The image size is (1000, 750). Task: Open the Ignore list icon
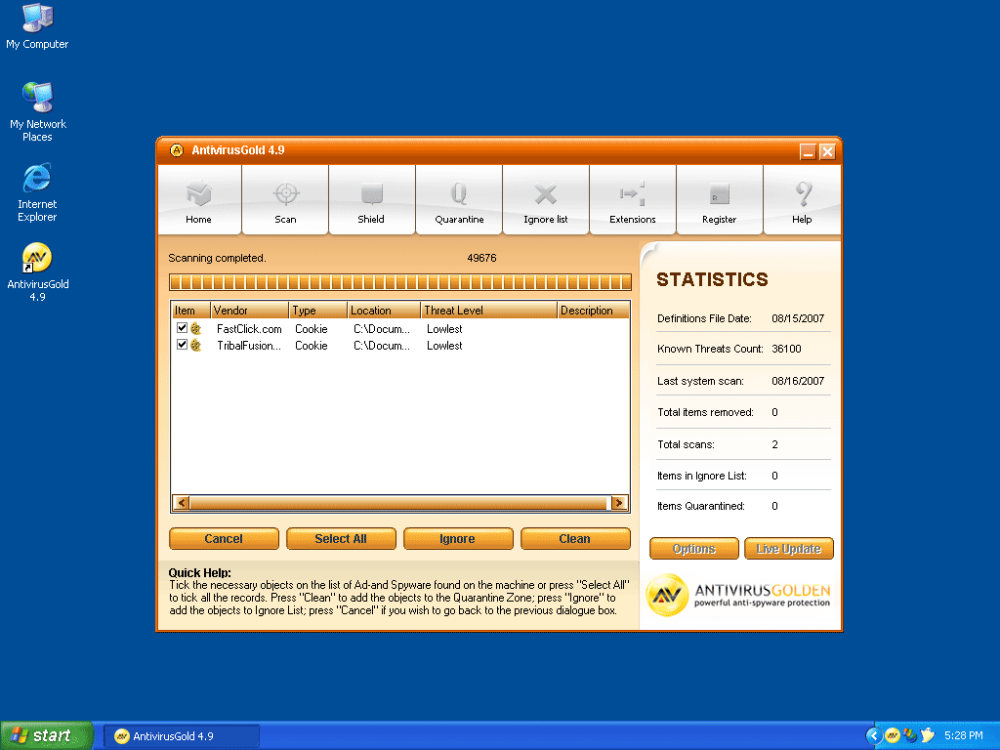click(546, 195)
